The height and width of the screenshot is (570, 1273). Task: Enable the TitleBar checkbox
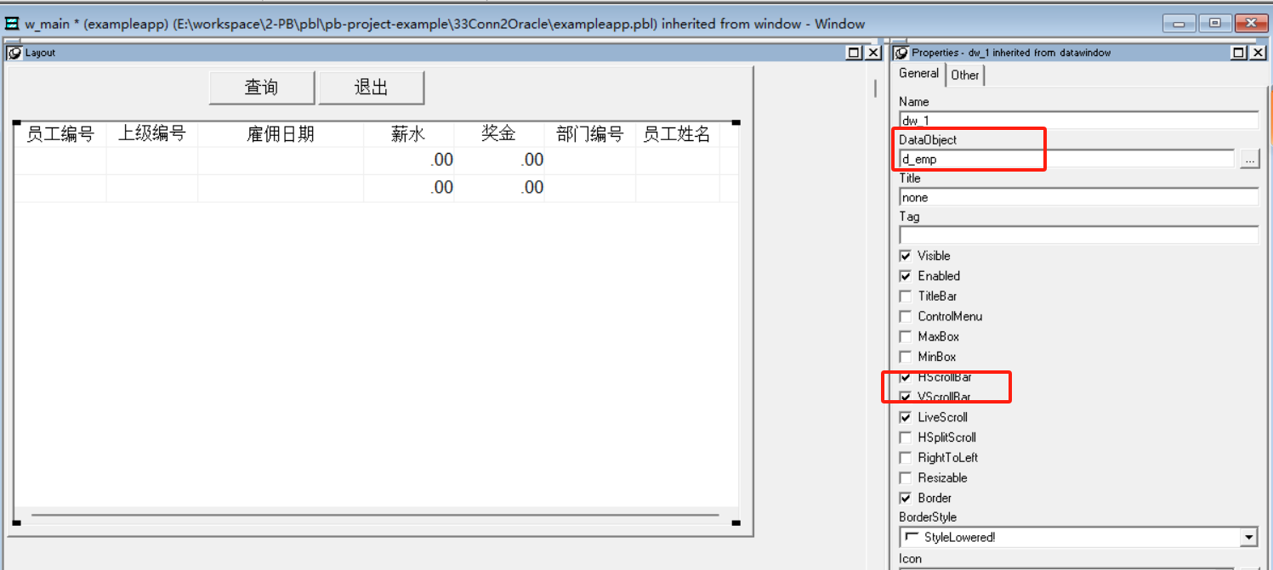(x=906, y=296)
